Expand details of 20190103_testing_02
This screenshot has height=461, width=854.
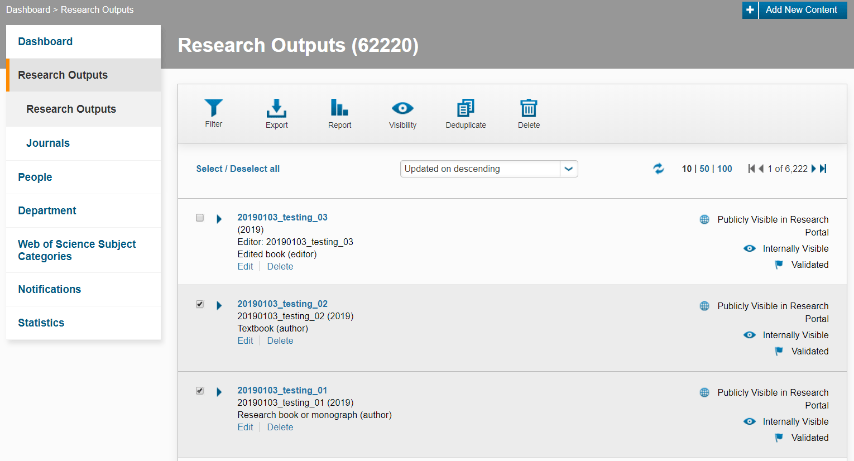pos(219,305)
